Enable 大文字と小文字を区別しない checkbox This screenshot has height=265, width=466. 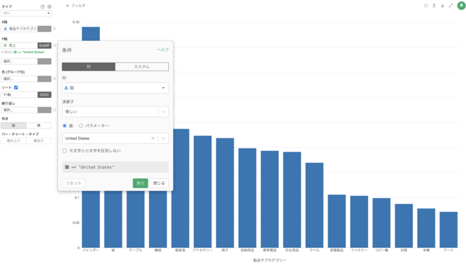[65, 150]
